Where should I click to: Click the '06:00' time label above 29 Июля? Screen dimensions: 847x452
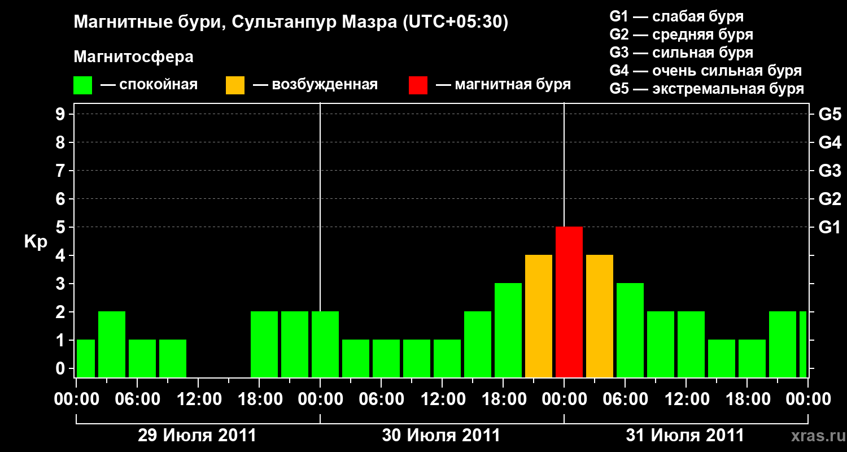pos(137,399)
